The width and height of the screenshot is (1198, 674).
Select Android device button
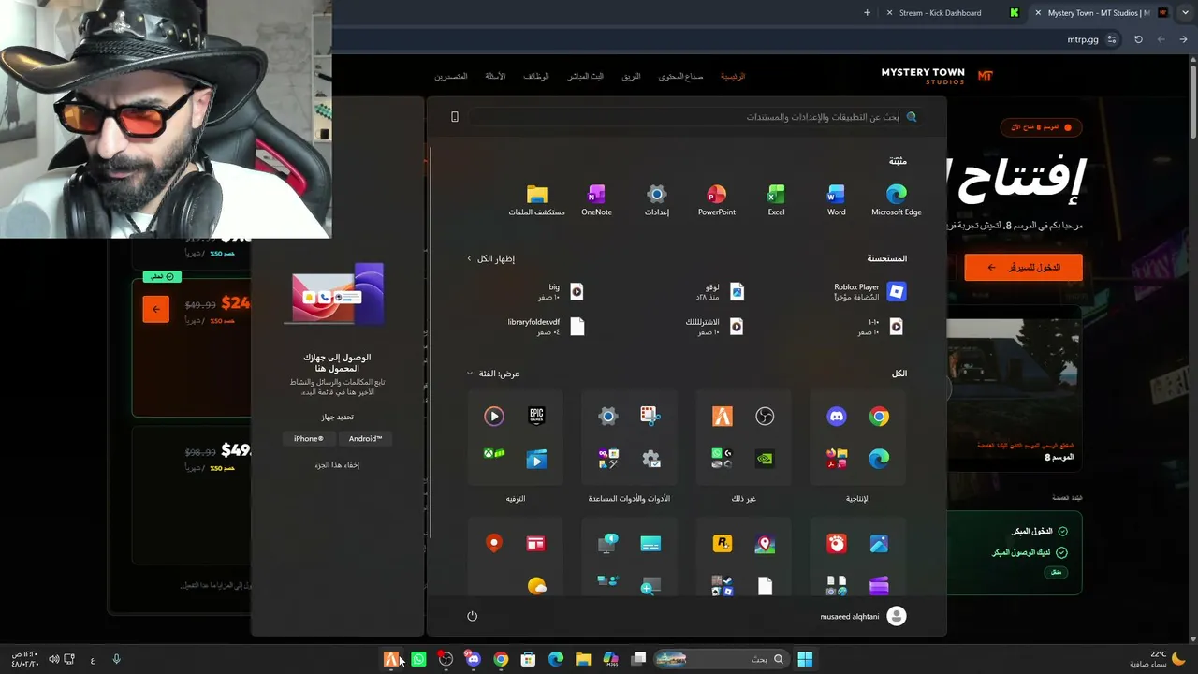coord(365,438)
